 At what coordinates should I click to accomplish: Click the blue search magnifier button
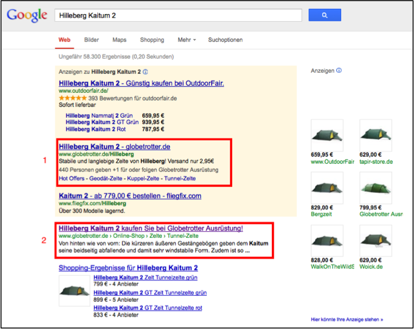325,15
